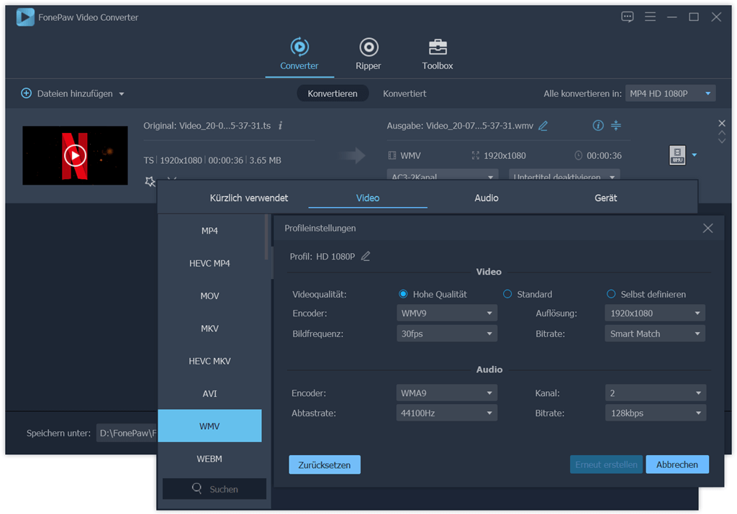Select the Konvertiert tab

point(404,93)
